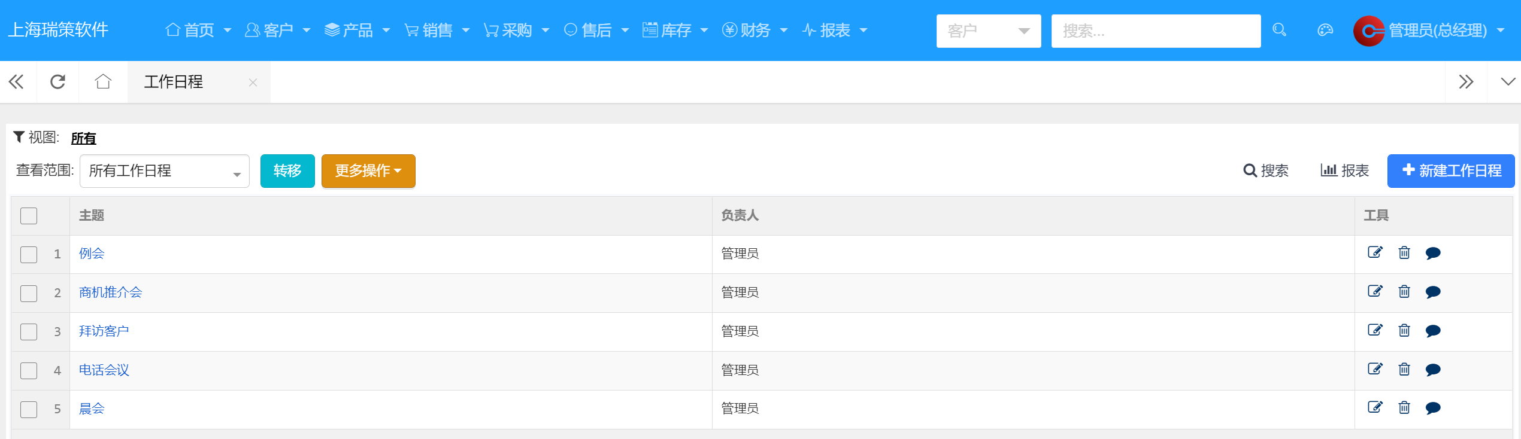This screenshot has width=1521, height=439.
Task: Edit the 晨会 row
Action: pyautogui.click(x=1375, y=408)
